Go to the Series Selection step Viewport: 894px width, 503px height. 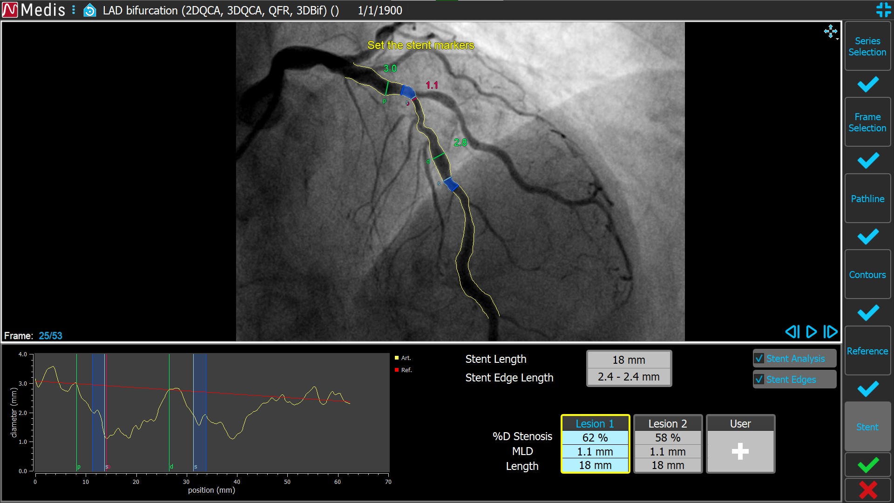pos(867,46)
